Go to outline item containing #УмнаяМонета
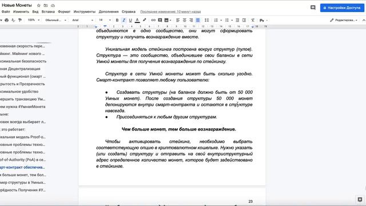The image size is (366, 206). pyautogui.click(x=23, y=107)
